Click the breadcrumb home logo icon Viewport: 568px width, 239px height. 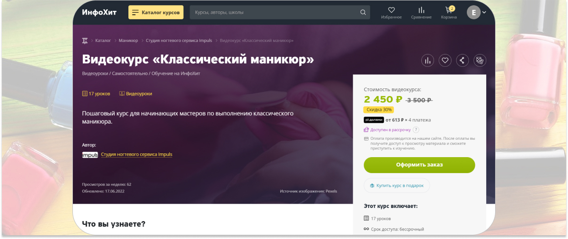click(85, 40)
